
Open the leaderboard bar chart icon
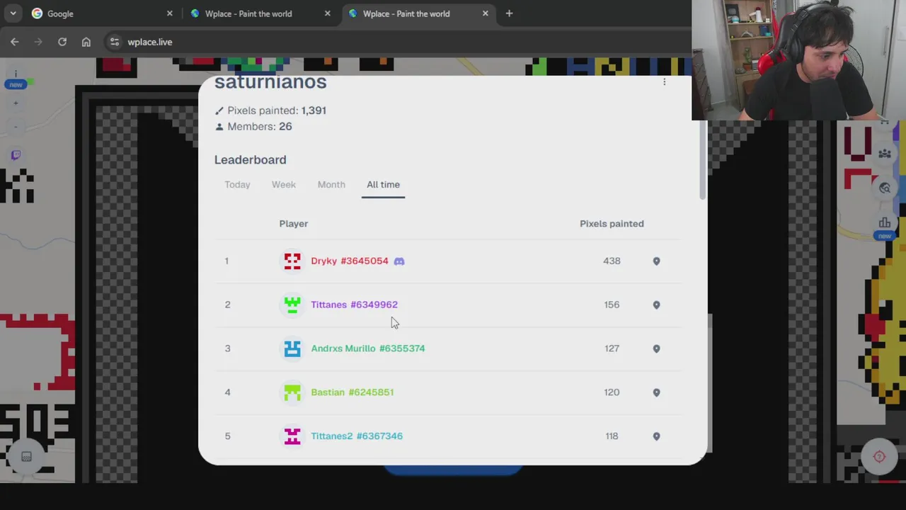(885, 222)
